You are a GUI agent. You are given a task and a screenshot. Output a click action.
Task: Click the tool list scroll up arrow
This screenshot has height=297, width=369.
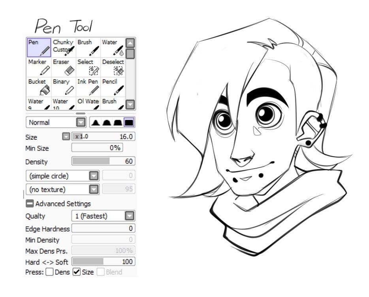(x=130, y=43)
